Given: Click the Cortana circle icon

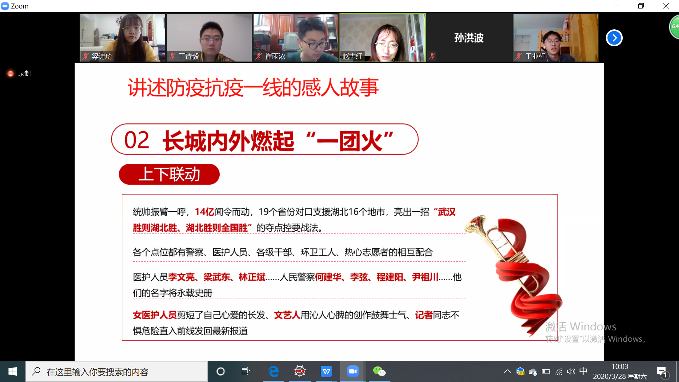Looking at the screenshot, I should point(220,371).
